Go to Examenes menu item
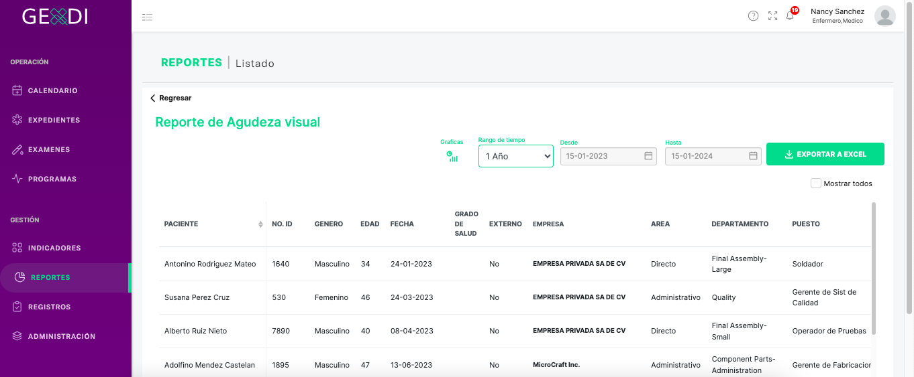 click(x=49, y=149)
